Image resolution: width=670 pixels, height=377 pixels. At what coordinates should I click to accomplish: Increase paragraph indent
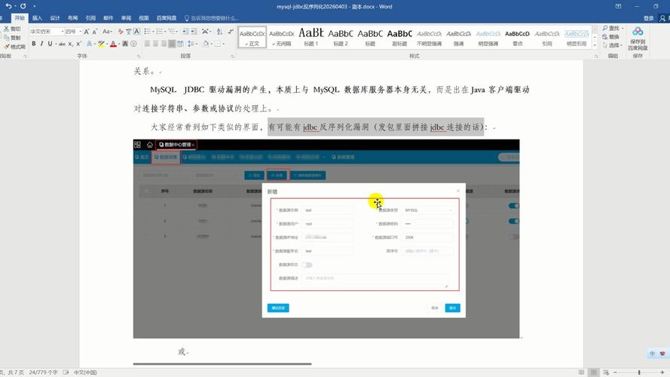[x=194, y=32]
